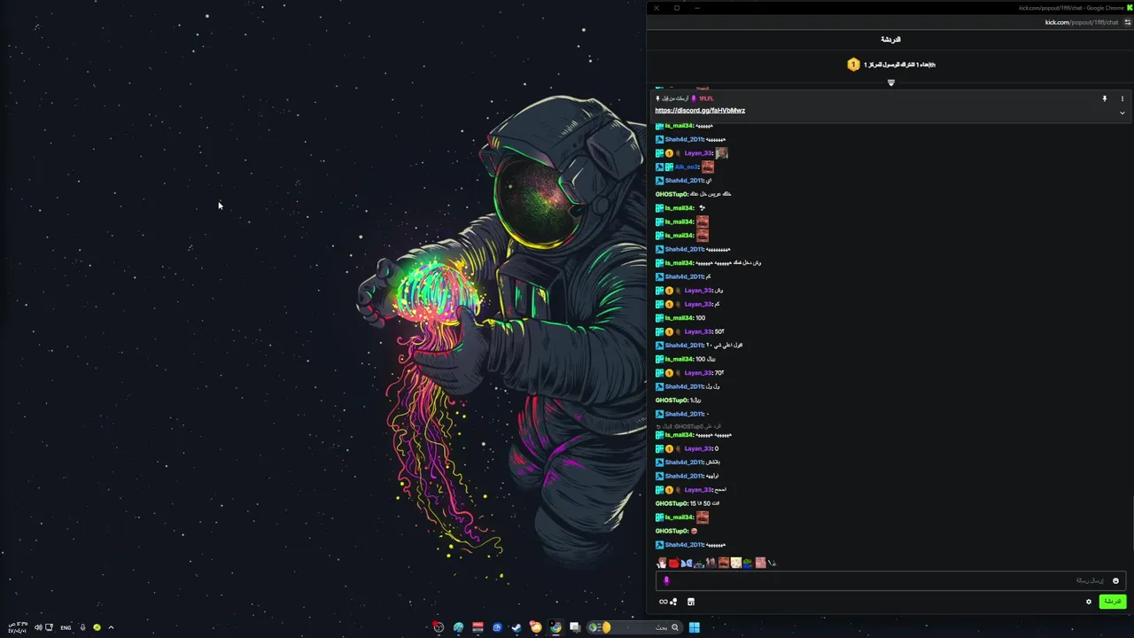Image resolution: width=1134 pixels, height=638 pixels.
Task: Open Chrome site settings icon in address bar
Action: pyautogui.click(x=1128, y=22)
